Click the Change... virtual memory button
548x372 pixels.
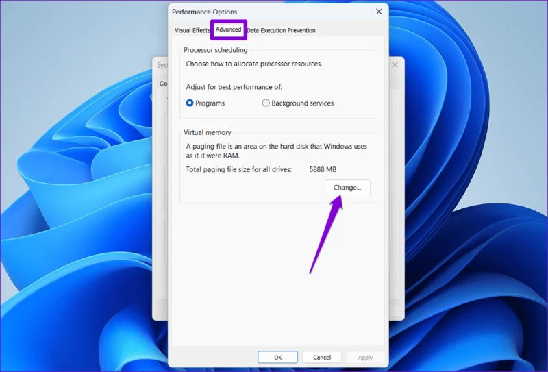point(347,188)
